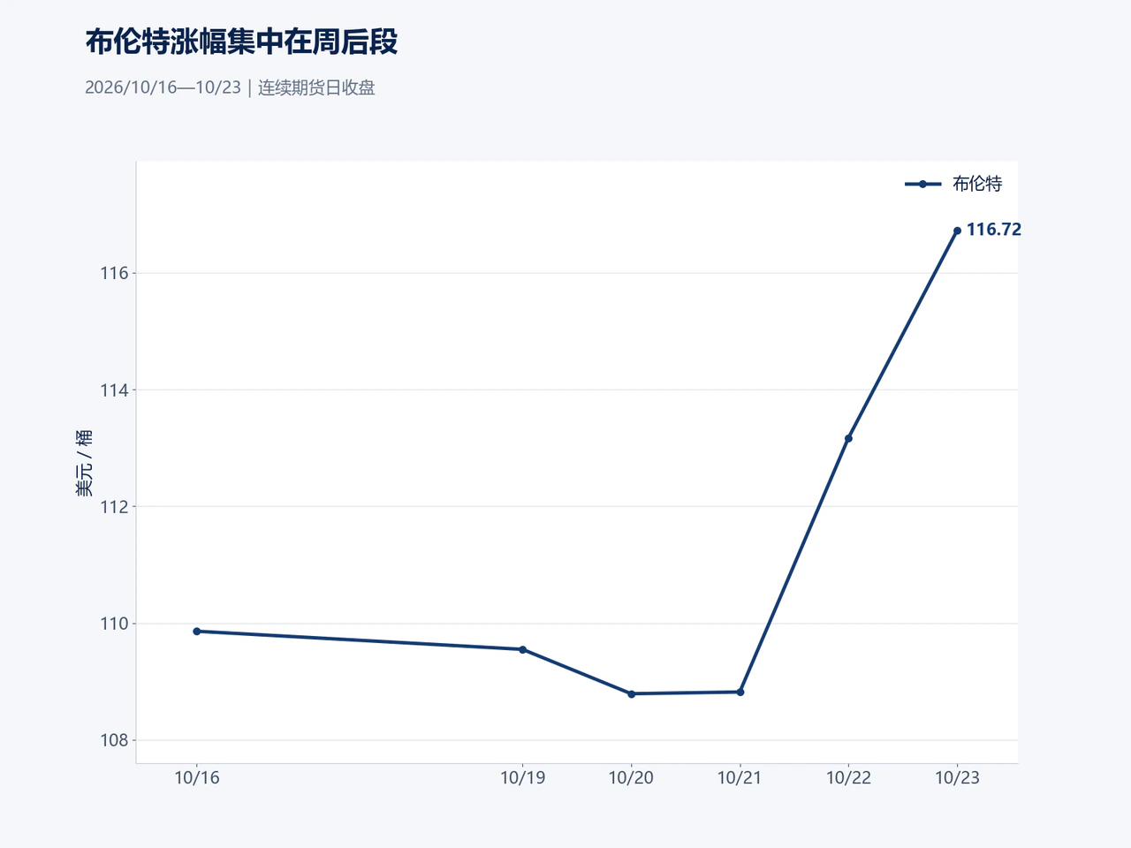Click the x-axis label 10/21
The width and height of the screenshot is (1131, 848).
[740, 777]
